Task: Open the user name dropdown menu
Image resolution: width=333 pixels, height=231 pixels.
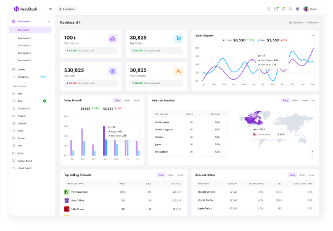Action: pos(314,9)
